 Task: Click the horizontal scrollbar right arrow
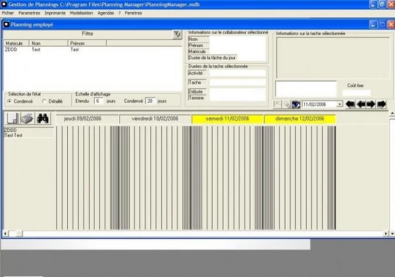(x=386, y=234)
